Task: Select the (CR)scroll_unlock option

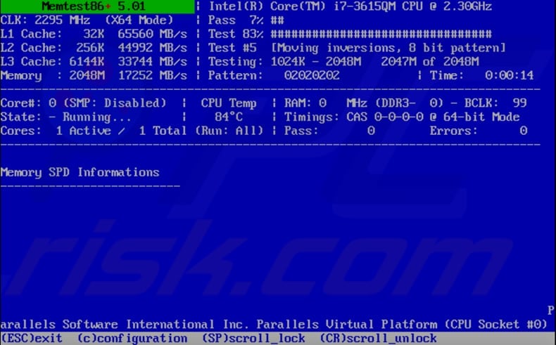Action: point(378,339)
